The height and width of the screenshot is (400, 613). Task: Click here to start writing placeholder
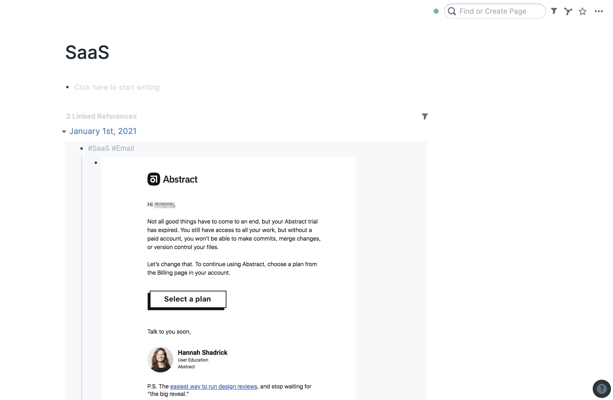117,87
